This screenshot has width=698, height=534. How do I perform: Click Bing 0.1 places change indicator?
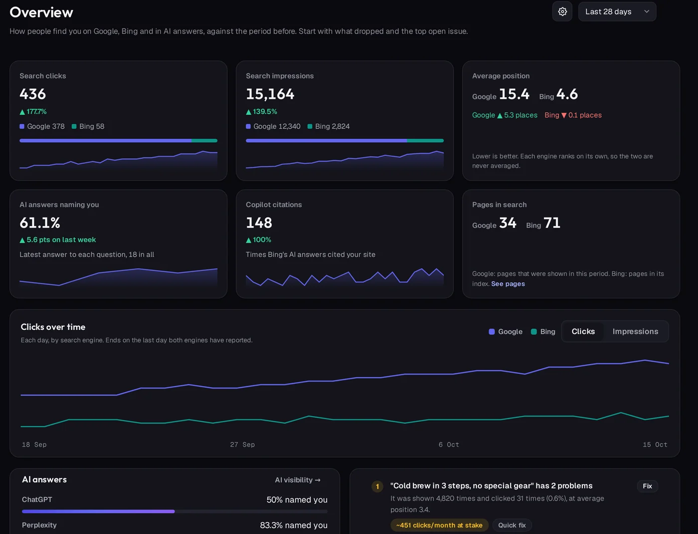coord(573,115)
